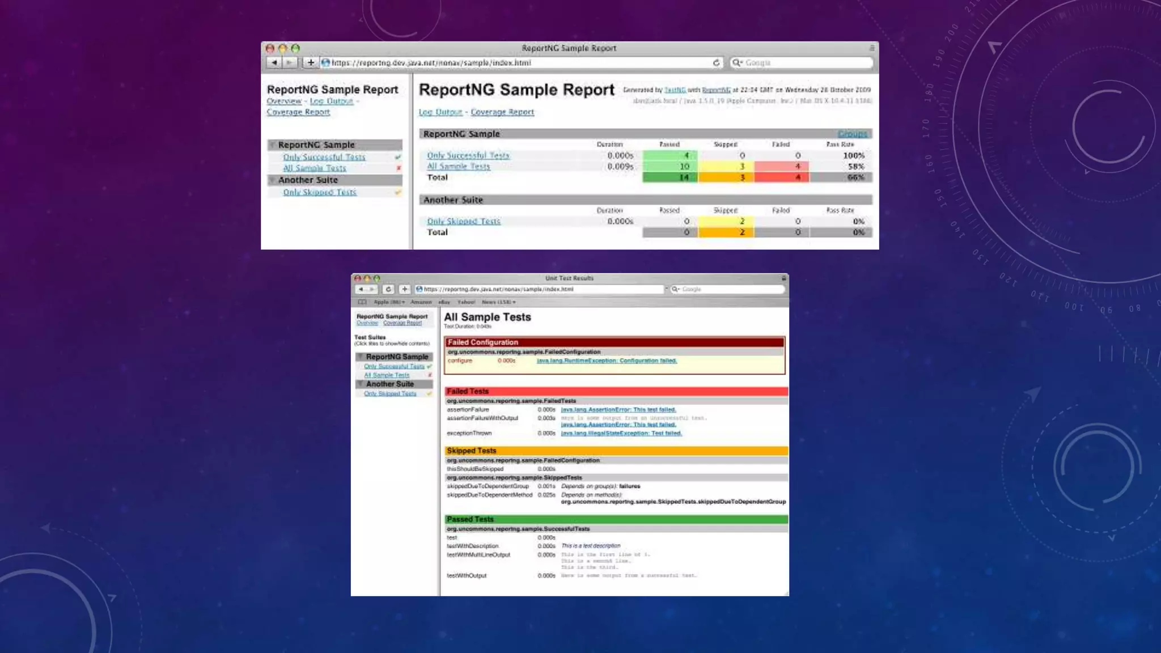Open ReportNG link in generated-by line
Image resolution: width=1161 pixels, height=653 pixels.
coord(716,90)
